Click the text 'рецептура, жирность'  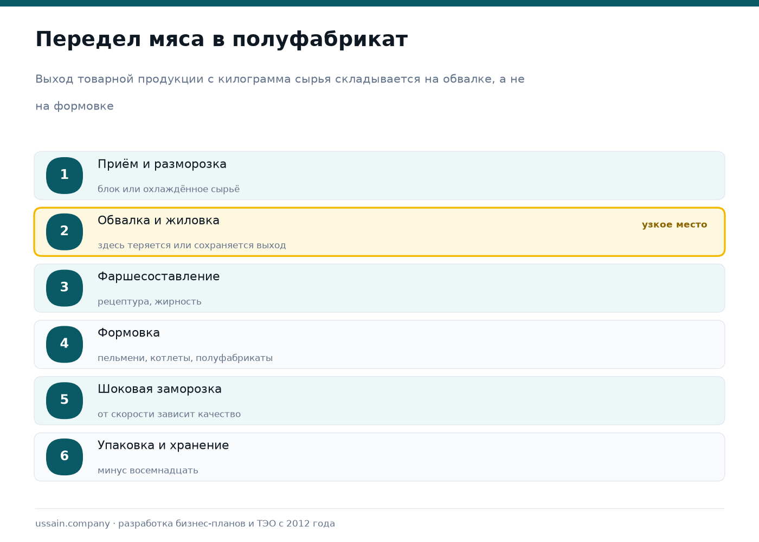coord(150,302)
